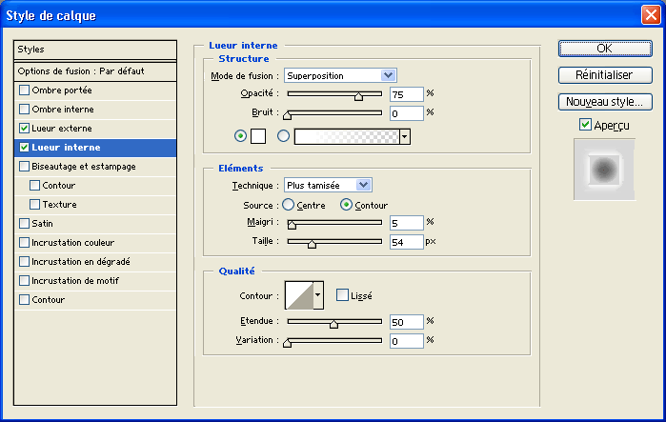
Task: Uncheck the Aperçu preview checkbox
Action: pyautogui.click(x=585, y=124)
